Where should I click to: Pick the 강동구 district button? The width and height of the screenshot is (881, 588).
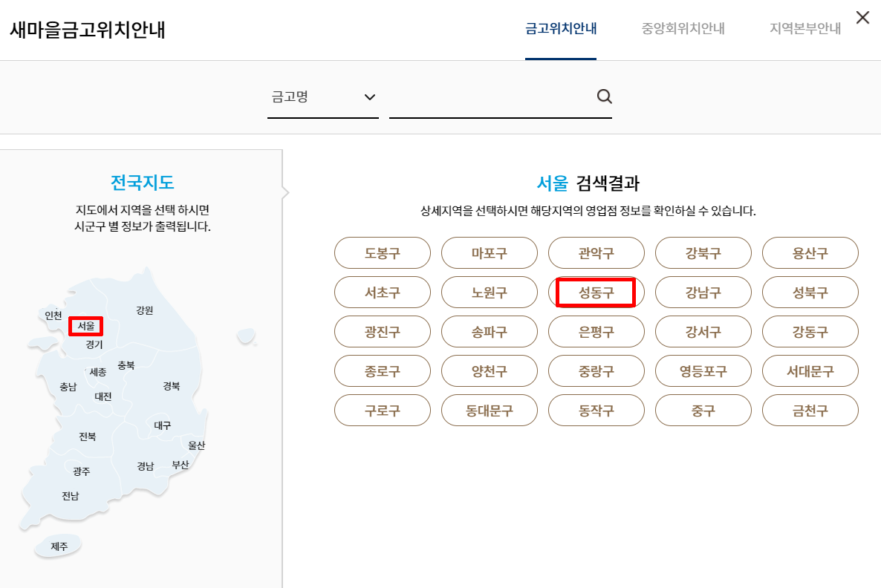tap(810, 331)
